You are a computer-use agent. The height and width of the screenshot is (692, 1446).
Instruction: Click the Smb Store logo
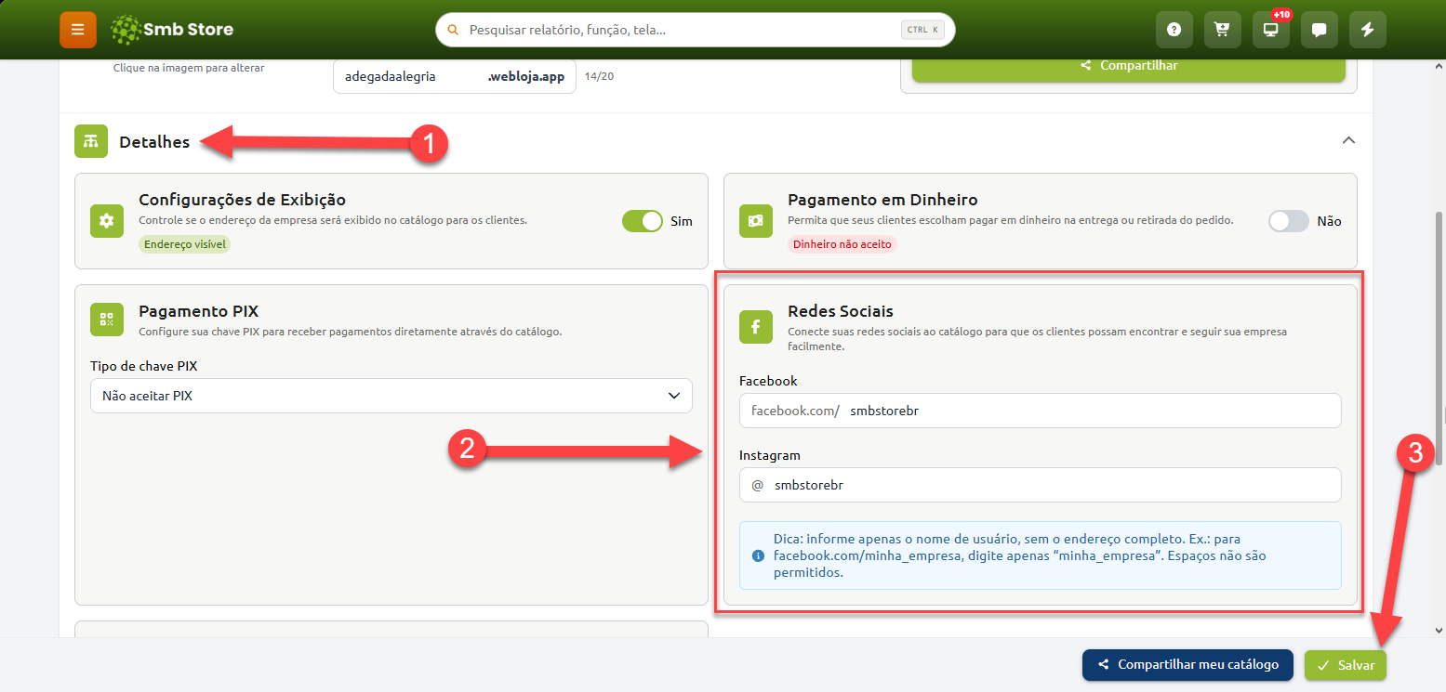172,30
